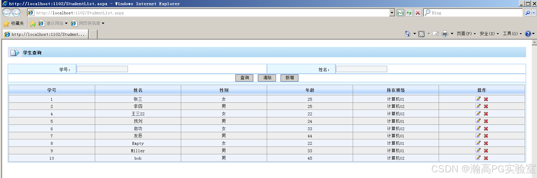Click the 姓名 column header
The height and width of the screenshot is (178, 537).
pyautogui.click(x=138, y=90)
